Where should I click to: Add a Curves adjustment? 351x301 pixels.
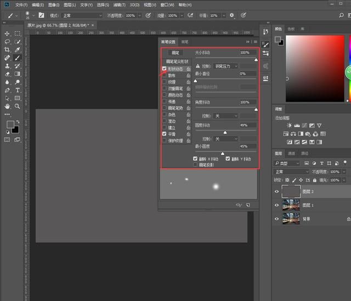click(x=304, y=125)
